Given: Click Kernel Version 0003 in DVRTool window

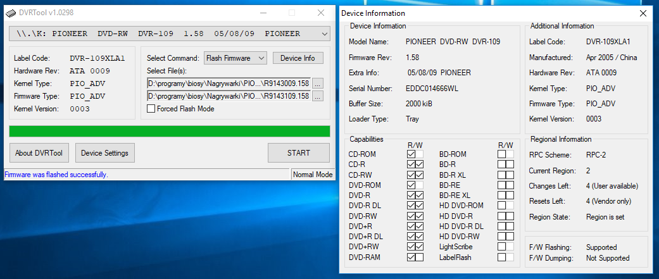Looking at the screenshot, I should 79,109.
